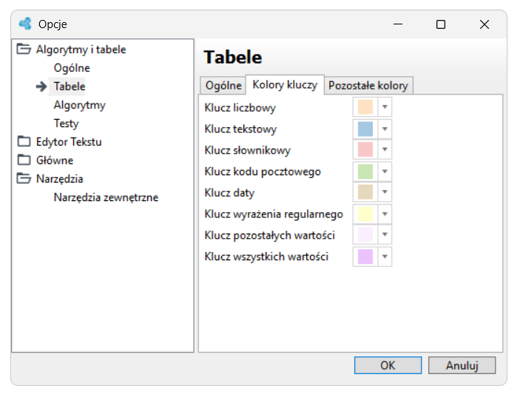Select Narzędzia zewnętrzne tree item
The height and width of the screenshot is (394, 523).
click(106, 197)
